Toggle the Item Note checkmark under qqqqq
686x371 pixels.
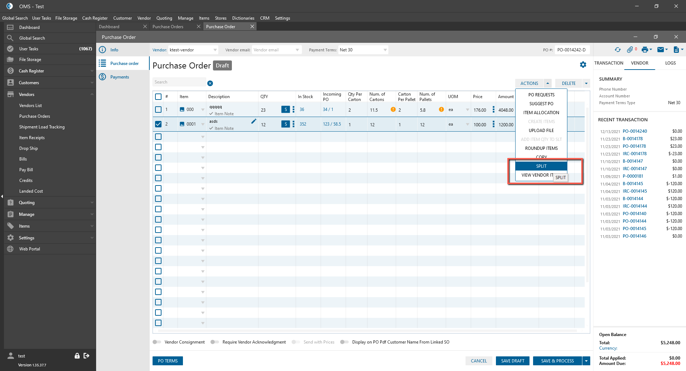click(211, 114)
